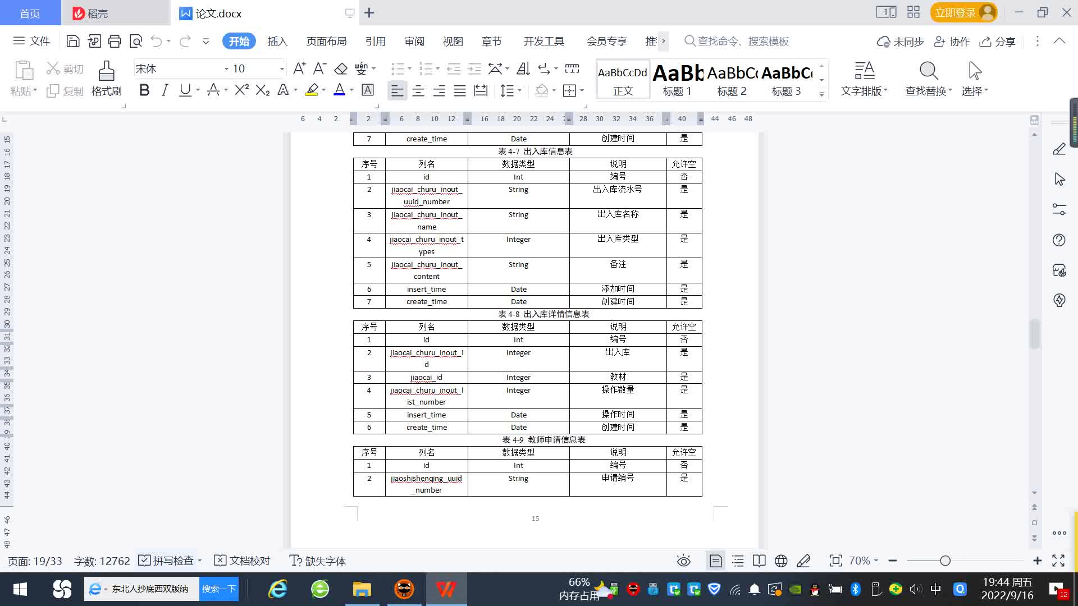Open the Page Layout (页面布局) tab

tap(326, 41)
